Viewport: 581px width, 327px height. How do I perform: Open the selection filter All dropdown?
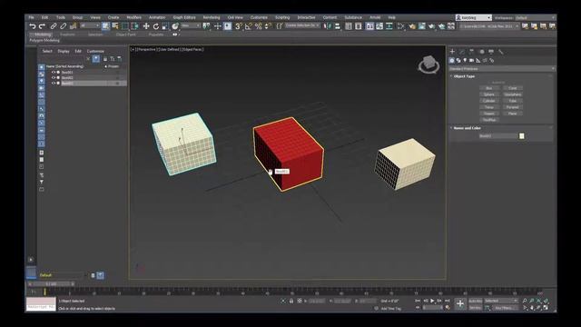pyautogui.click(x=90, y=25)
